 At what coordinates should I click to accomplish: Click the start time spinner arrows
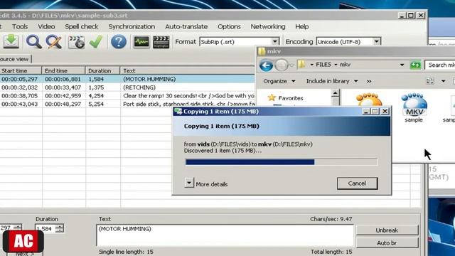(x=17, y=228)
